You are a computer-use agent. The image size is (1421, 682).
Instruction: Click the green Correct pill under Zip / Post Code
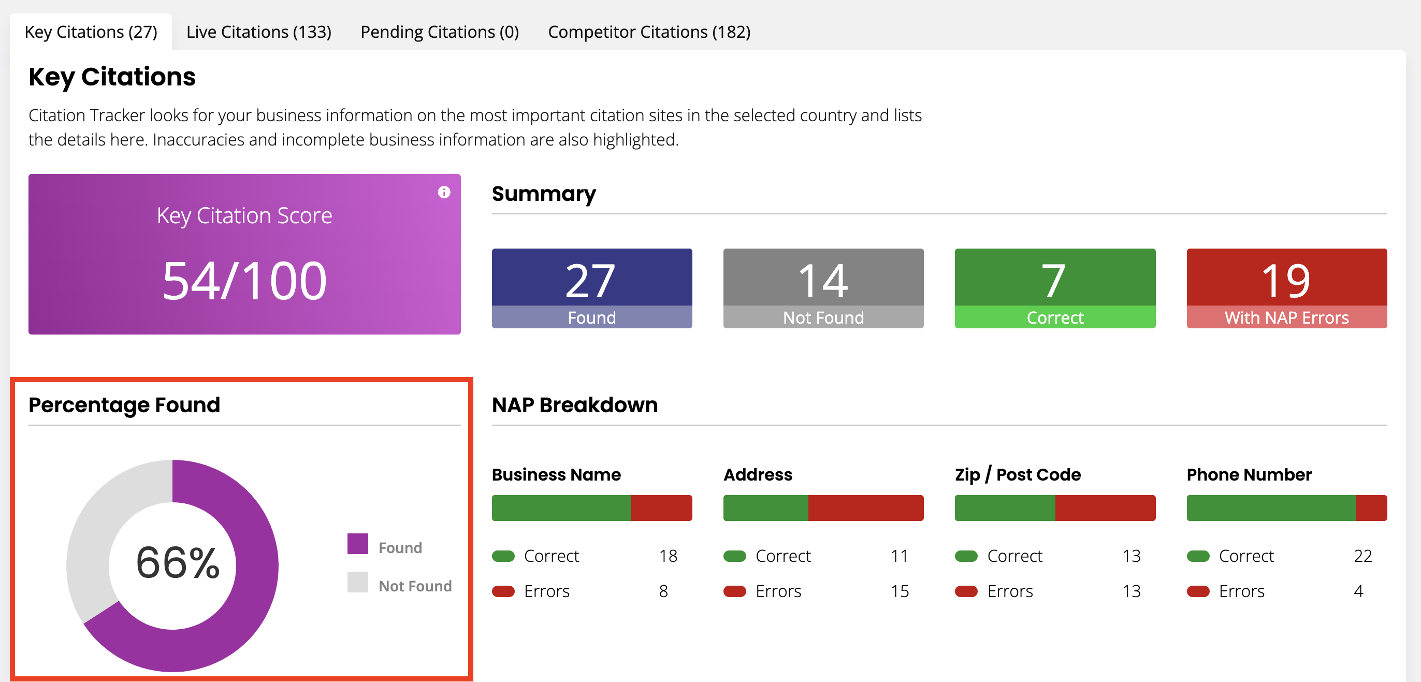[x=966, y=556]
